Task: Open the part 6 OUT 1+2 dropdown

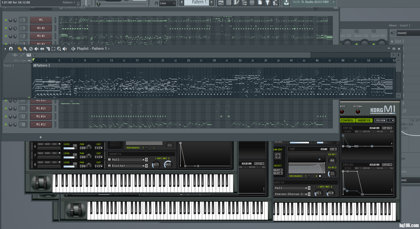Action: pos(99,148)
